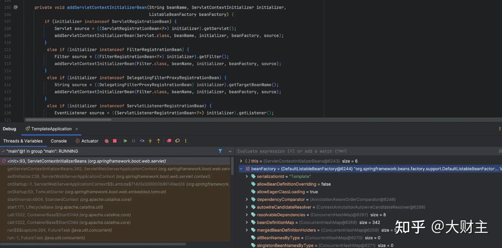Click the Evaluate expression input field

(366, 151)
